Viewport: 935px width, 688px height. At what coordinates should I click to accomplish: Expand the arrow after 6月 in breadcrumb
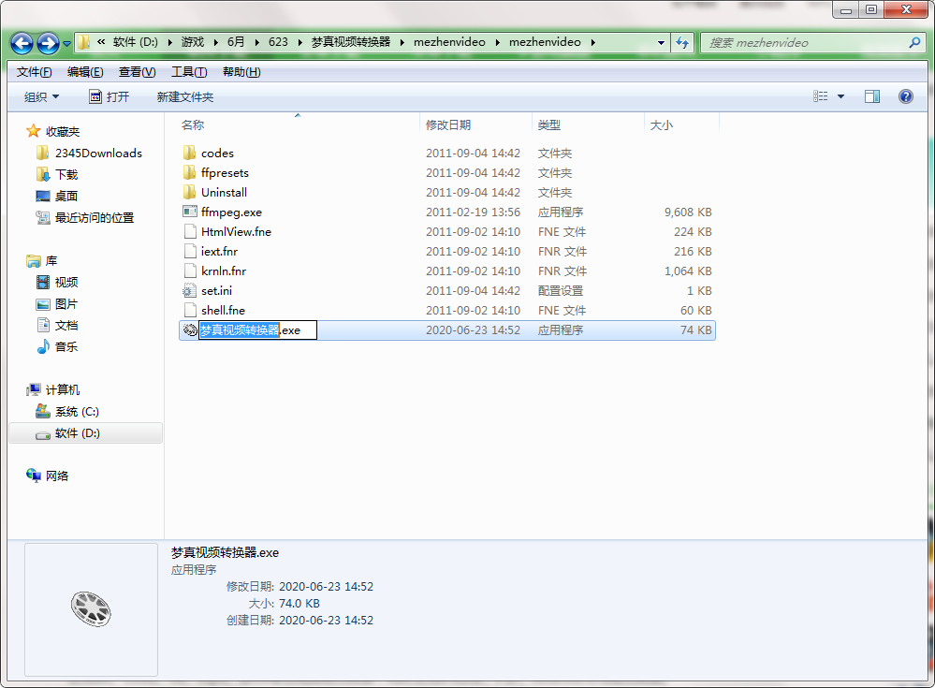[x=256, y=42]
